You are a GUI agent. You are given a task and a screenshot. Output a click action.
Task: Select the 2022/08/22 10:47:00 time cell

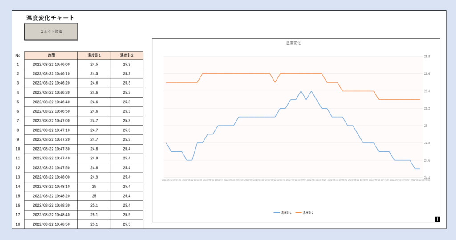pos(51,121)
